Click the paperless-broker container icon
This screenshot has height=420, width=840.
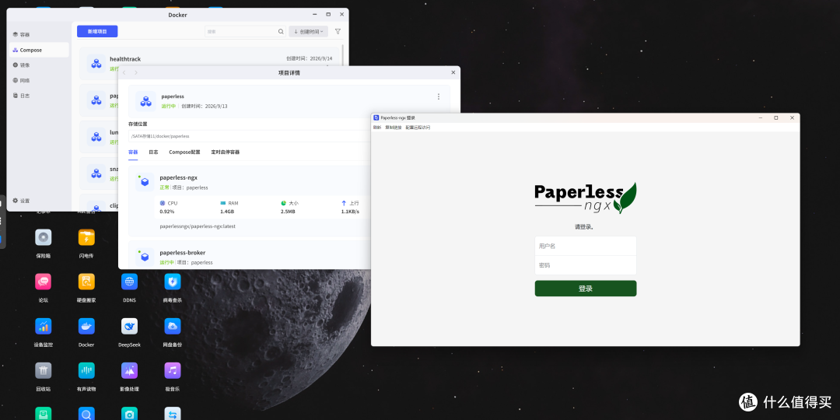pyautogui.click(x=145, y=257)
